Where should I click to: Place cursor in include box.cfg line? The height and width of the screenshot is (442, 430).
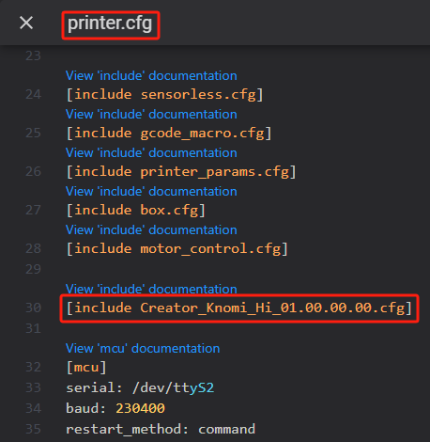136,211
